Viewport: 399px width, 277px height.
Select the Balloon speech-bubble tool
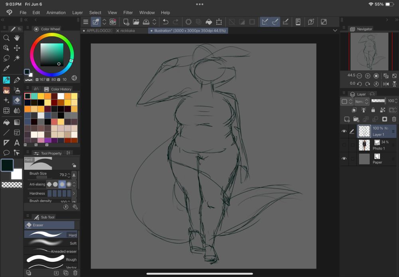click(6, 153)
